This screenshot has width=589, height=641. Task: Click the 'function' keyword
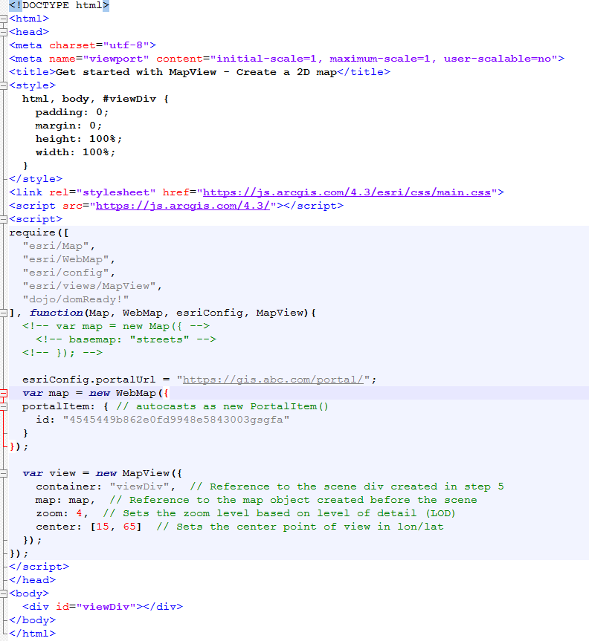56,313
